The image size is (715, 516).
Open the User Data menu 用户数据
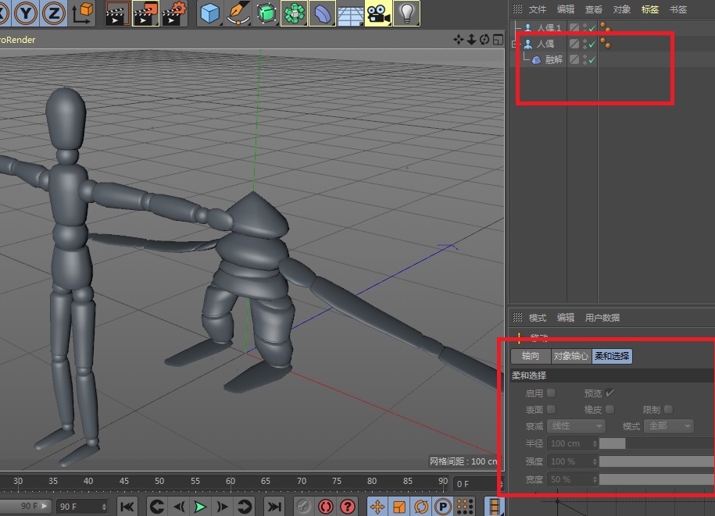click(x=602, y=318)
